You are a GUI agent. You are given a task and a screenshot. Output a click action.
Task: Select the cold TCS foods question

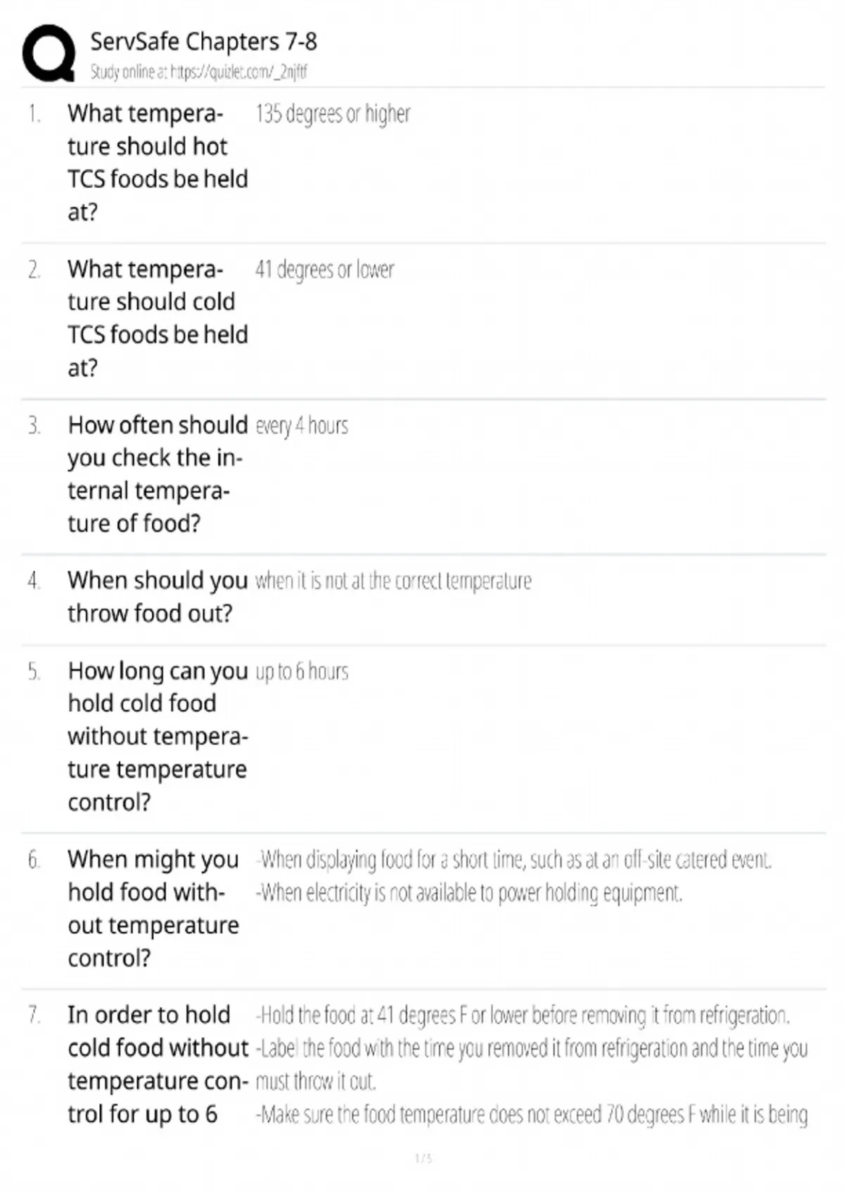[157, 318]
